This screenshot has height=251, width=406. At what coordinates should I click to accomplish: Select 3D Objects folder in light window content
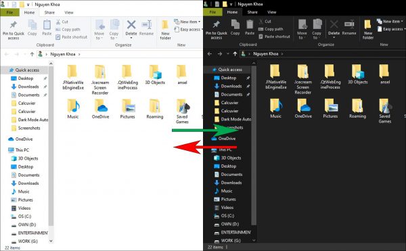tap(155, 74)
